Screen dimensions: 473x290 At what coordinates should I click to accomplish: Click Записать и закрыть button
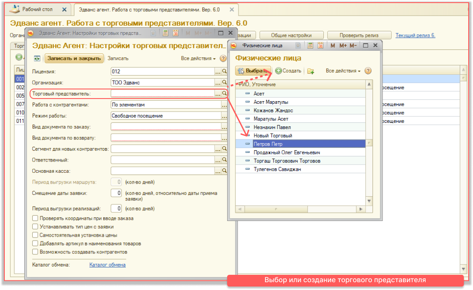click(74, 58)
